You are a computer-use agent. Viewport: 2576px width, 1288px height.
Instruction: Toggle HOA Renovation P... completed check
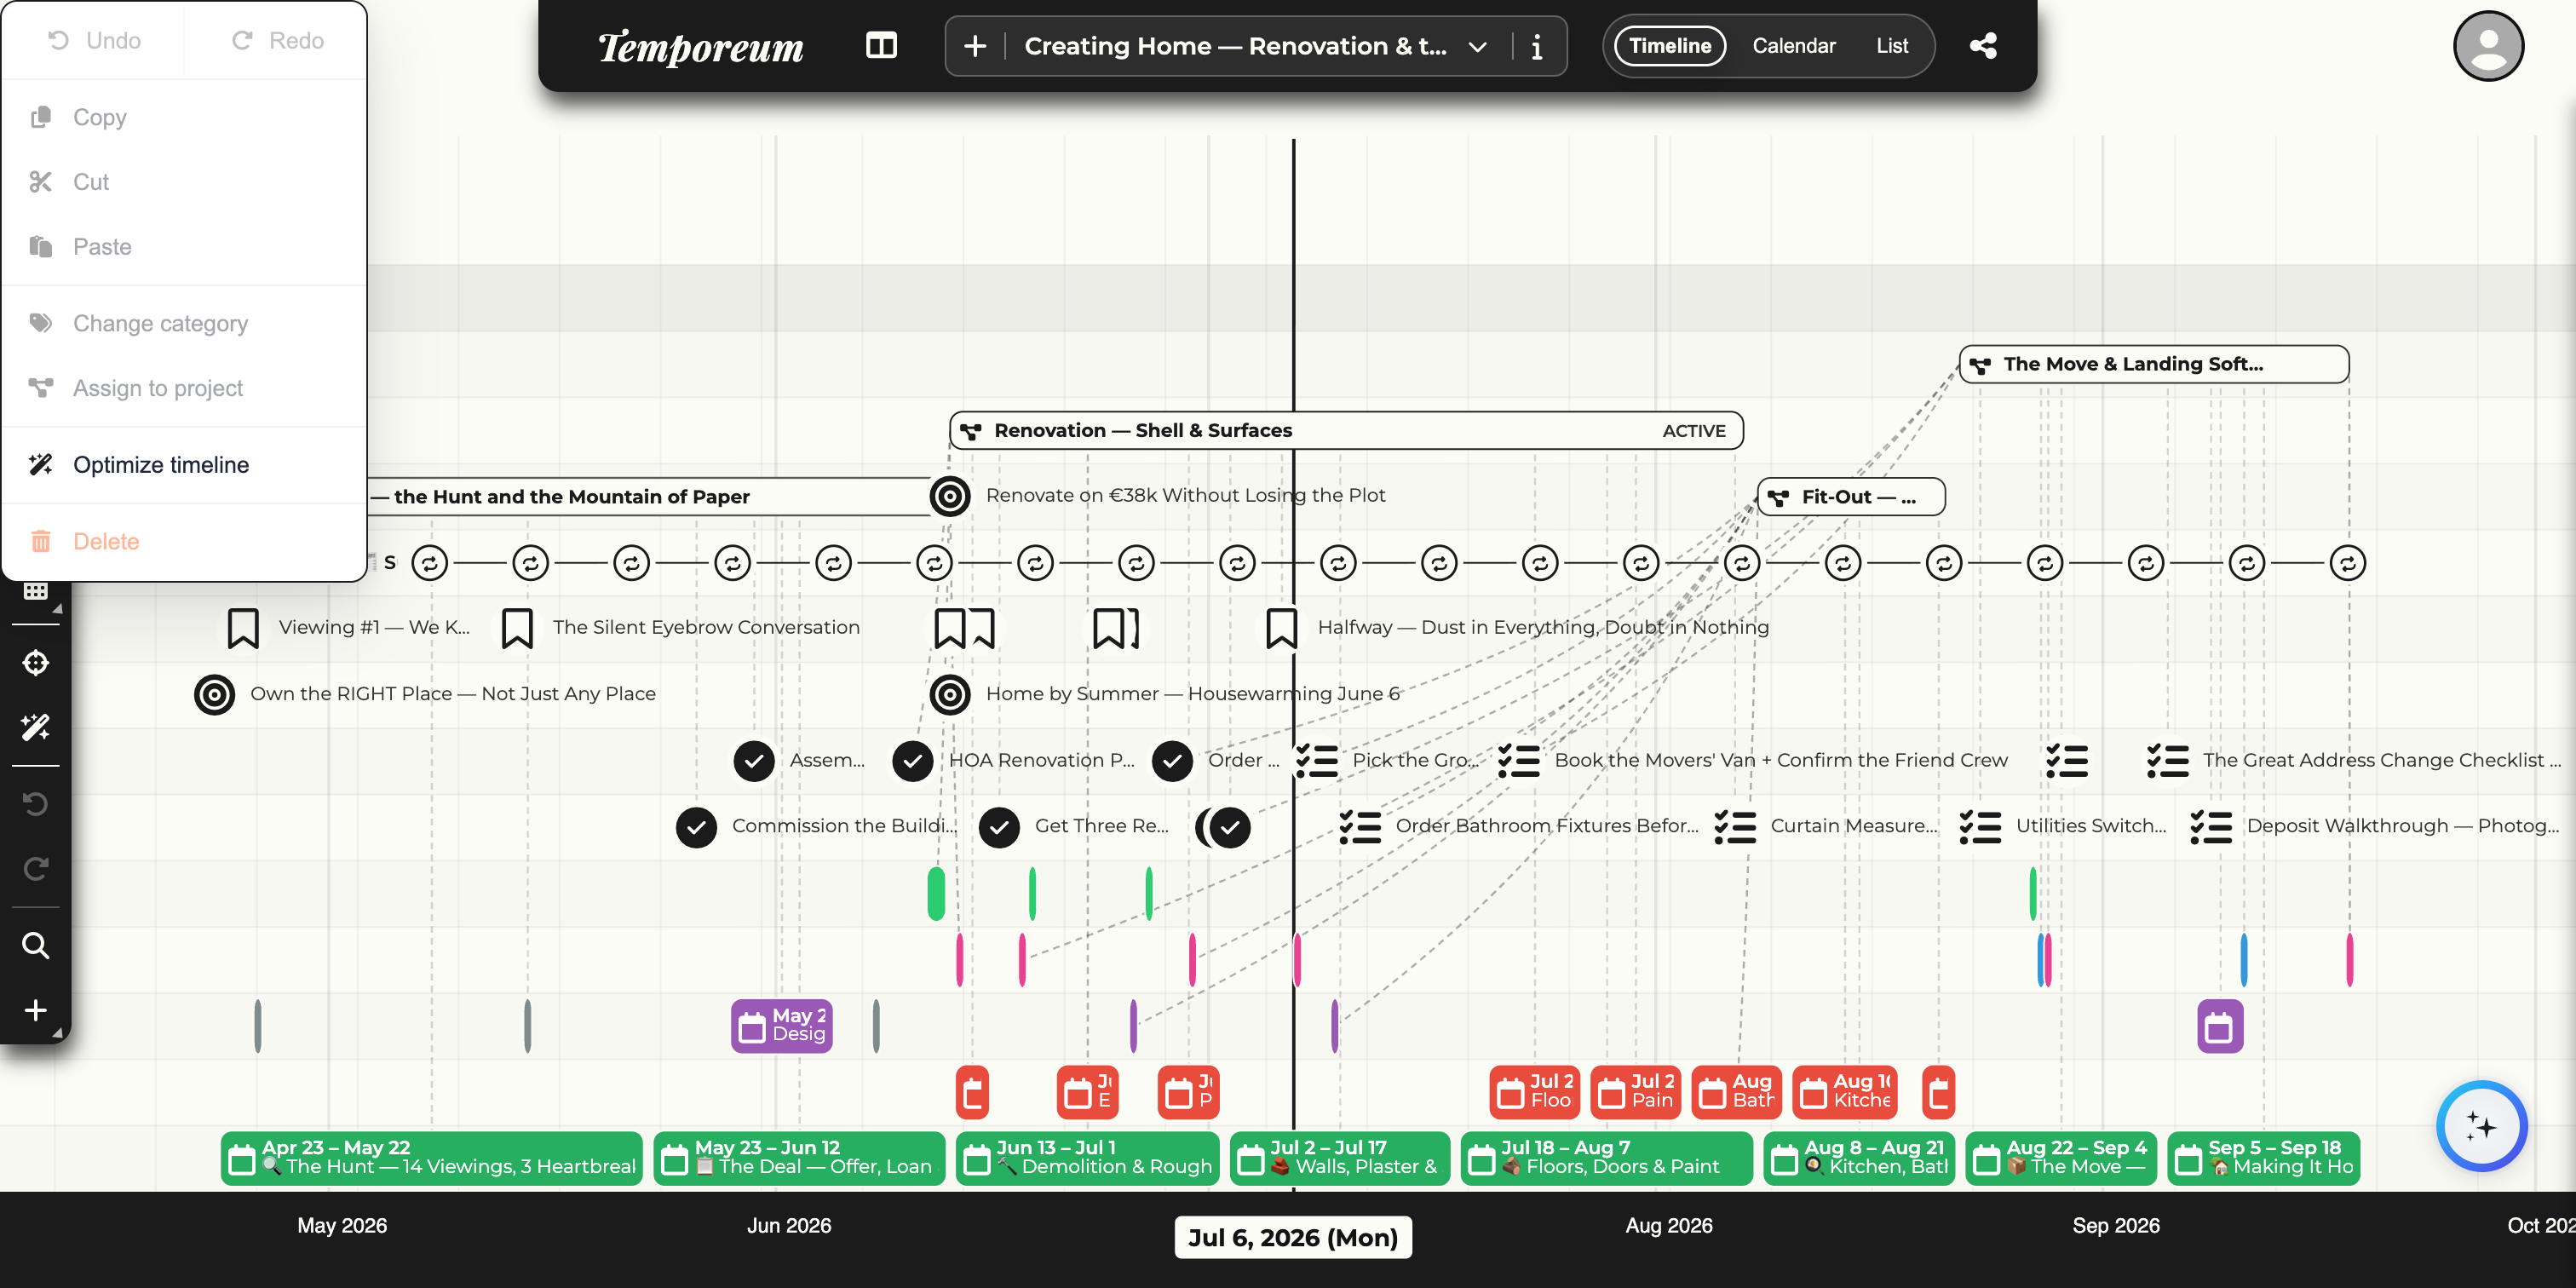(913, 761)
